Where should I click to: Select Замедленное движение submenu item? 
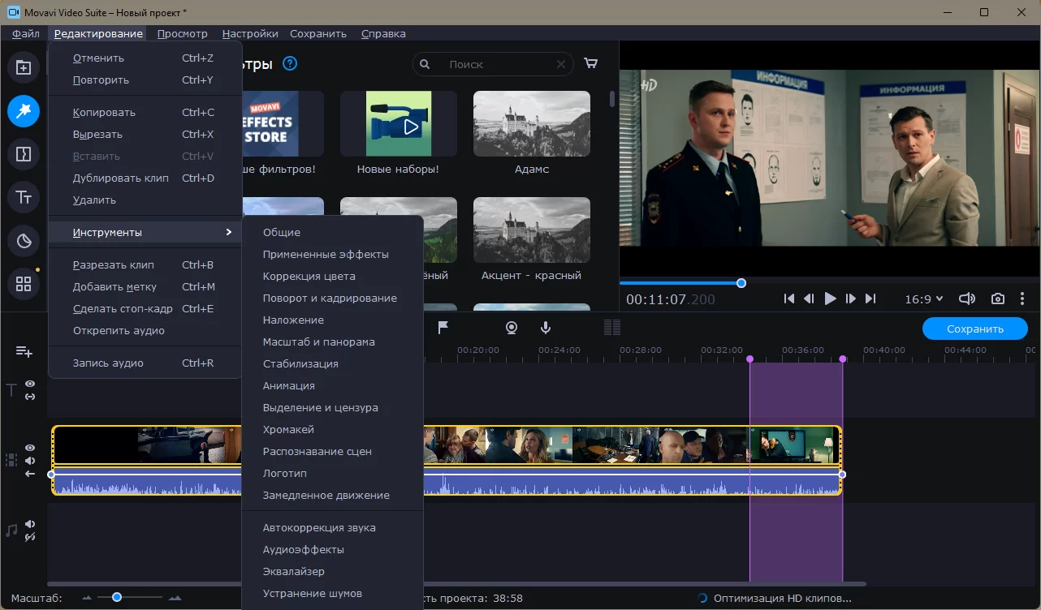click(333, 495)
